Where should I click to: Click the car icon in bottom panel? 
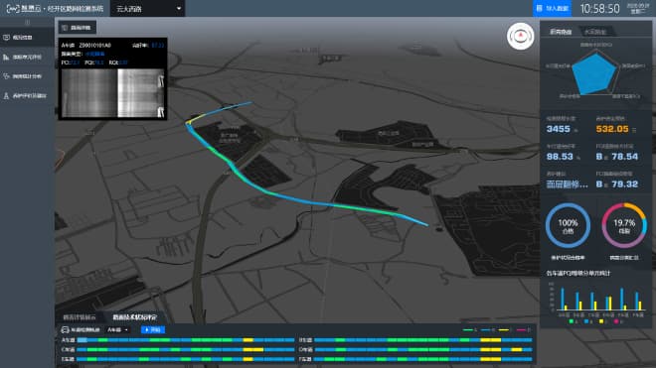coord(65,330)
